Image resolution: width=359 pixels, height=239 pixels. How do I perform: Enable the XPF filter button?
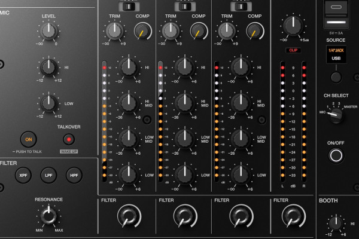tap(23, 176)
